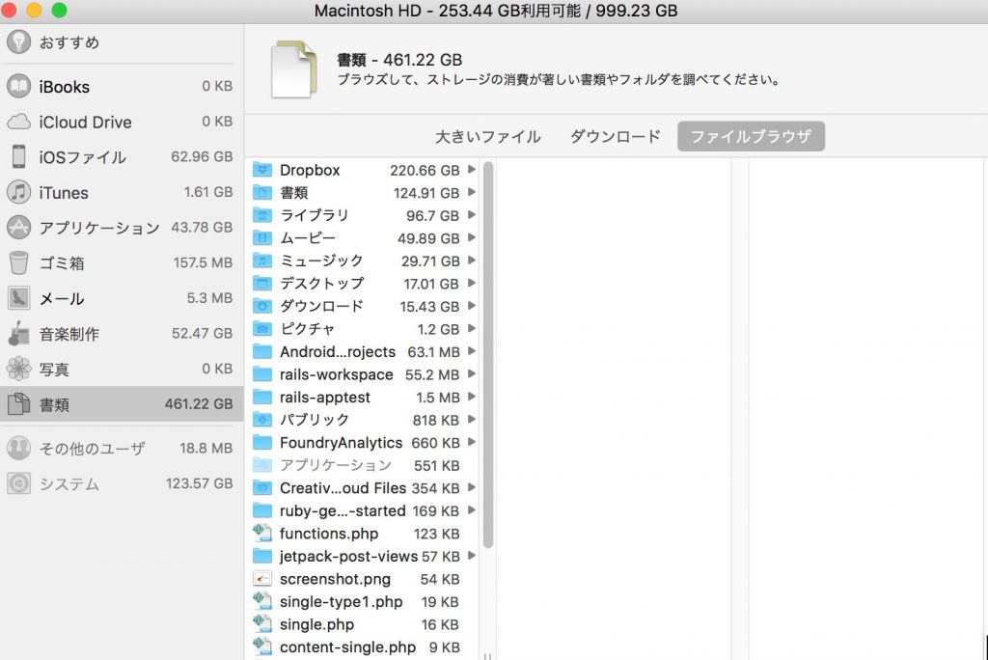Select screenshot.png in the file list

335,579
